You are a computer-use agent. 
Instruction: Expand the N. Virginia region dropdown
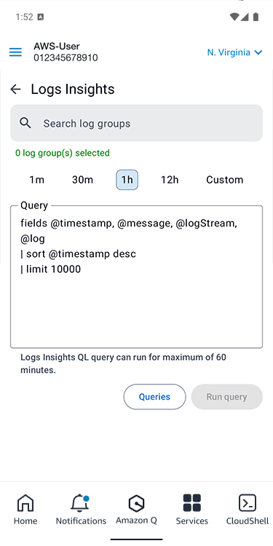coord(234,52)
